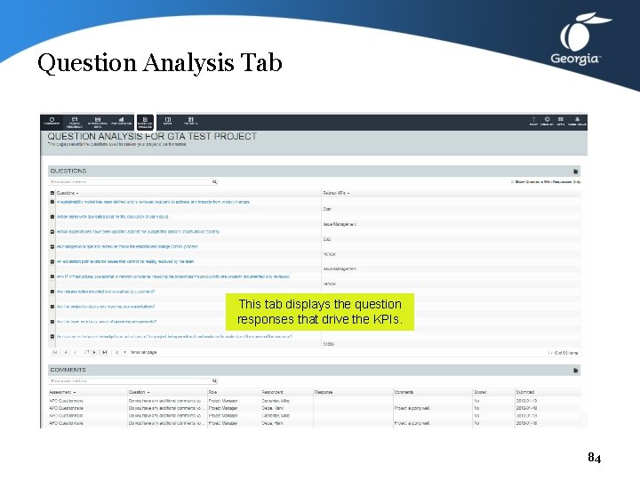640x480 pixels.
Task: Expand the 'Are release notes provided' row
Action: pyautogui.click(x=52, y=292)
